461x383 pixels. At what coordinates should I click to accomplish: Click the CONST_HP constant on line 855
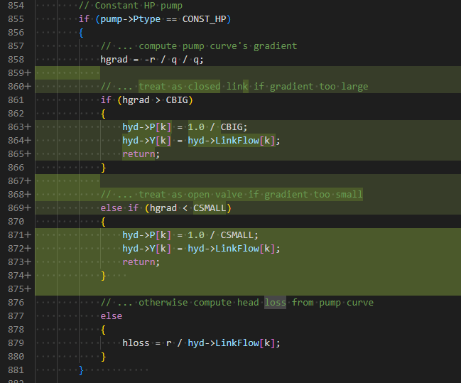[x=205, y=19]
